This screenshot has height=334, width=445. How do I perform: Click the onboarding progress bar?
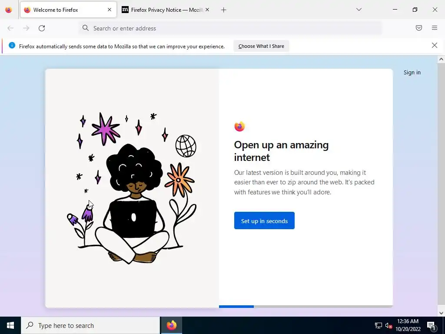tap(306, 307)
